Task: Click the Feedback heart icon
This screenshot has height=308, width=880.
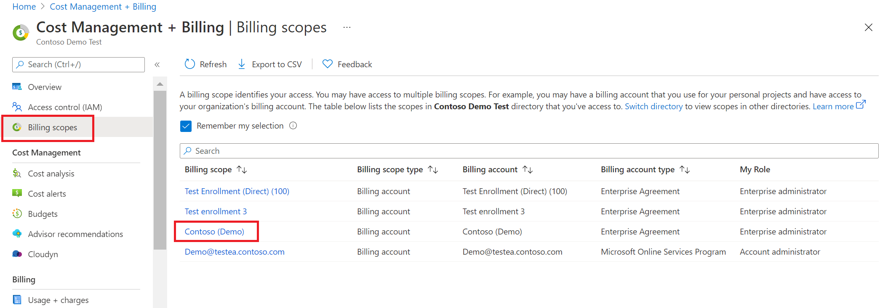Action: click(327, 64)
